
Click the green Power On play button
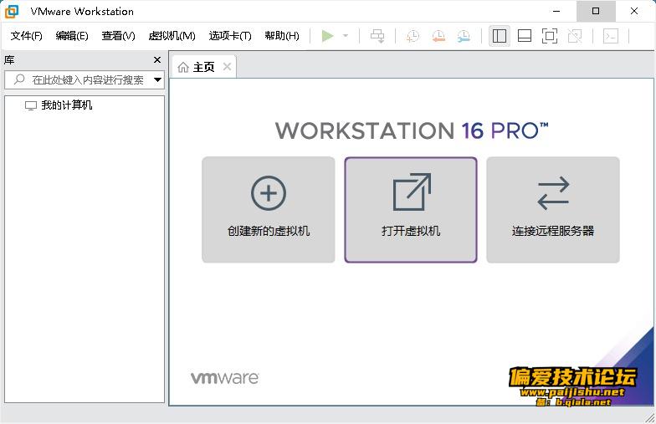click(x=328, y=36)
